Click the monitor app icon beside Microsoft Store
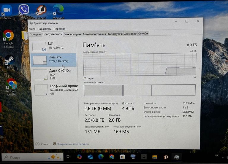This screenshot has width=228, height=164. point(133,157)
